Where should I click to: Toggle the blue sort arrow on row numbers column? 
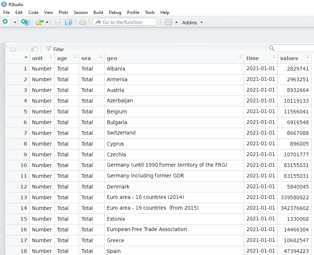pos(25,57)
